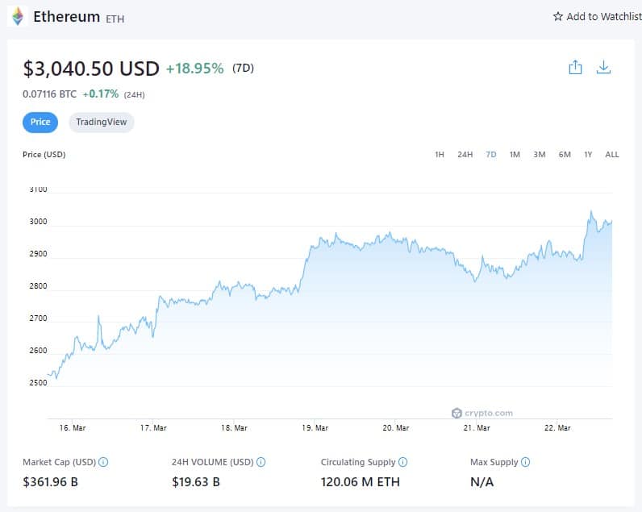This screenshot has width=642, height=512.
Task: Select the 1M time range
Action: click(515, 154)
